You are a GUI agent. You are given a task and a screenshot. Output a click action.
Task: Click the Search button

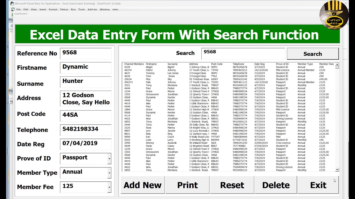(313, 54)
